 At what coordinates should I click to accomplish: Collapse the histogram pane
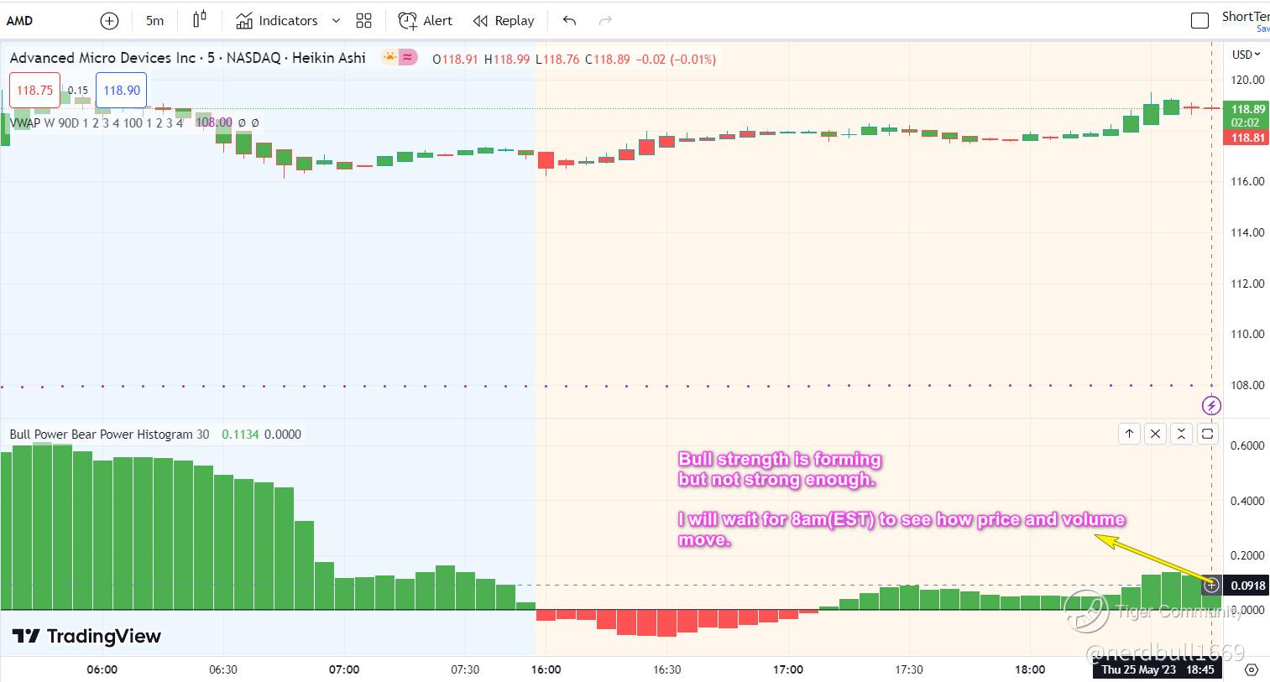(1181, 434)
